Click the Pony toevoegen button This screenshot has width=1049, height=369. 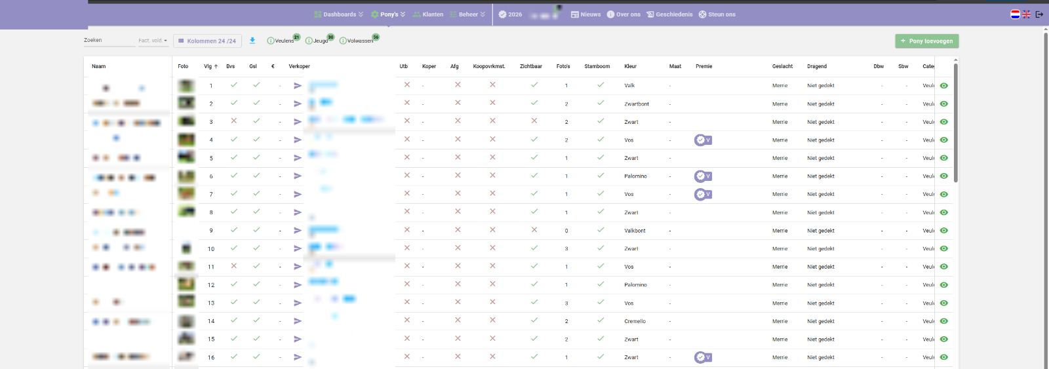click(x=927, y=41)
